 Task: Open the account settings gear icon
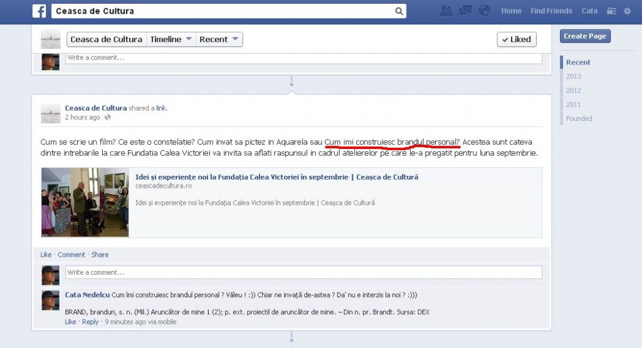[627, 11]
